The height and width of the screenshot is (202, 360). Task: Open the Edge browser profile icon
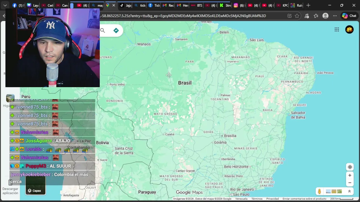coord(325,16)
